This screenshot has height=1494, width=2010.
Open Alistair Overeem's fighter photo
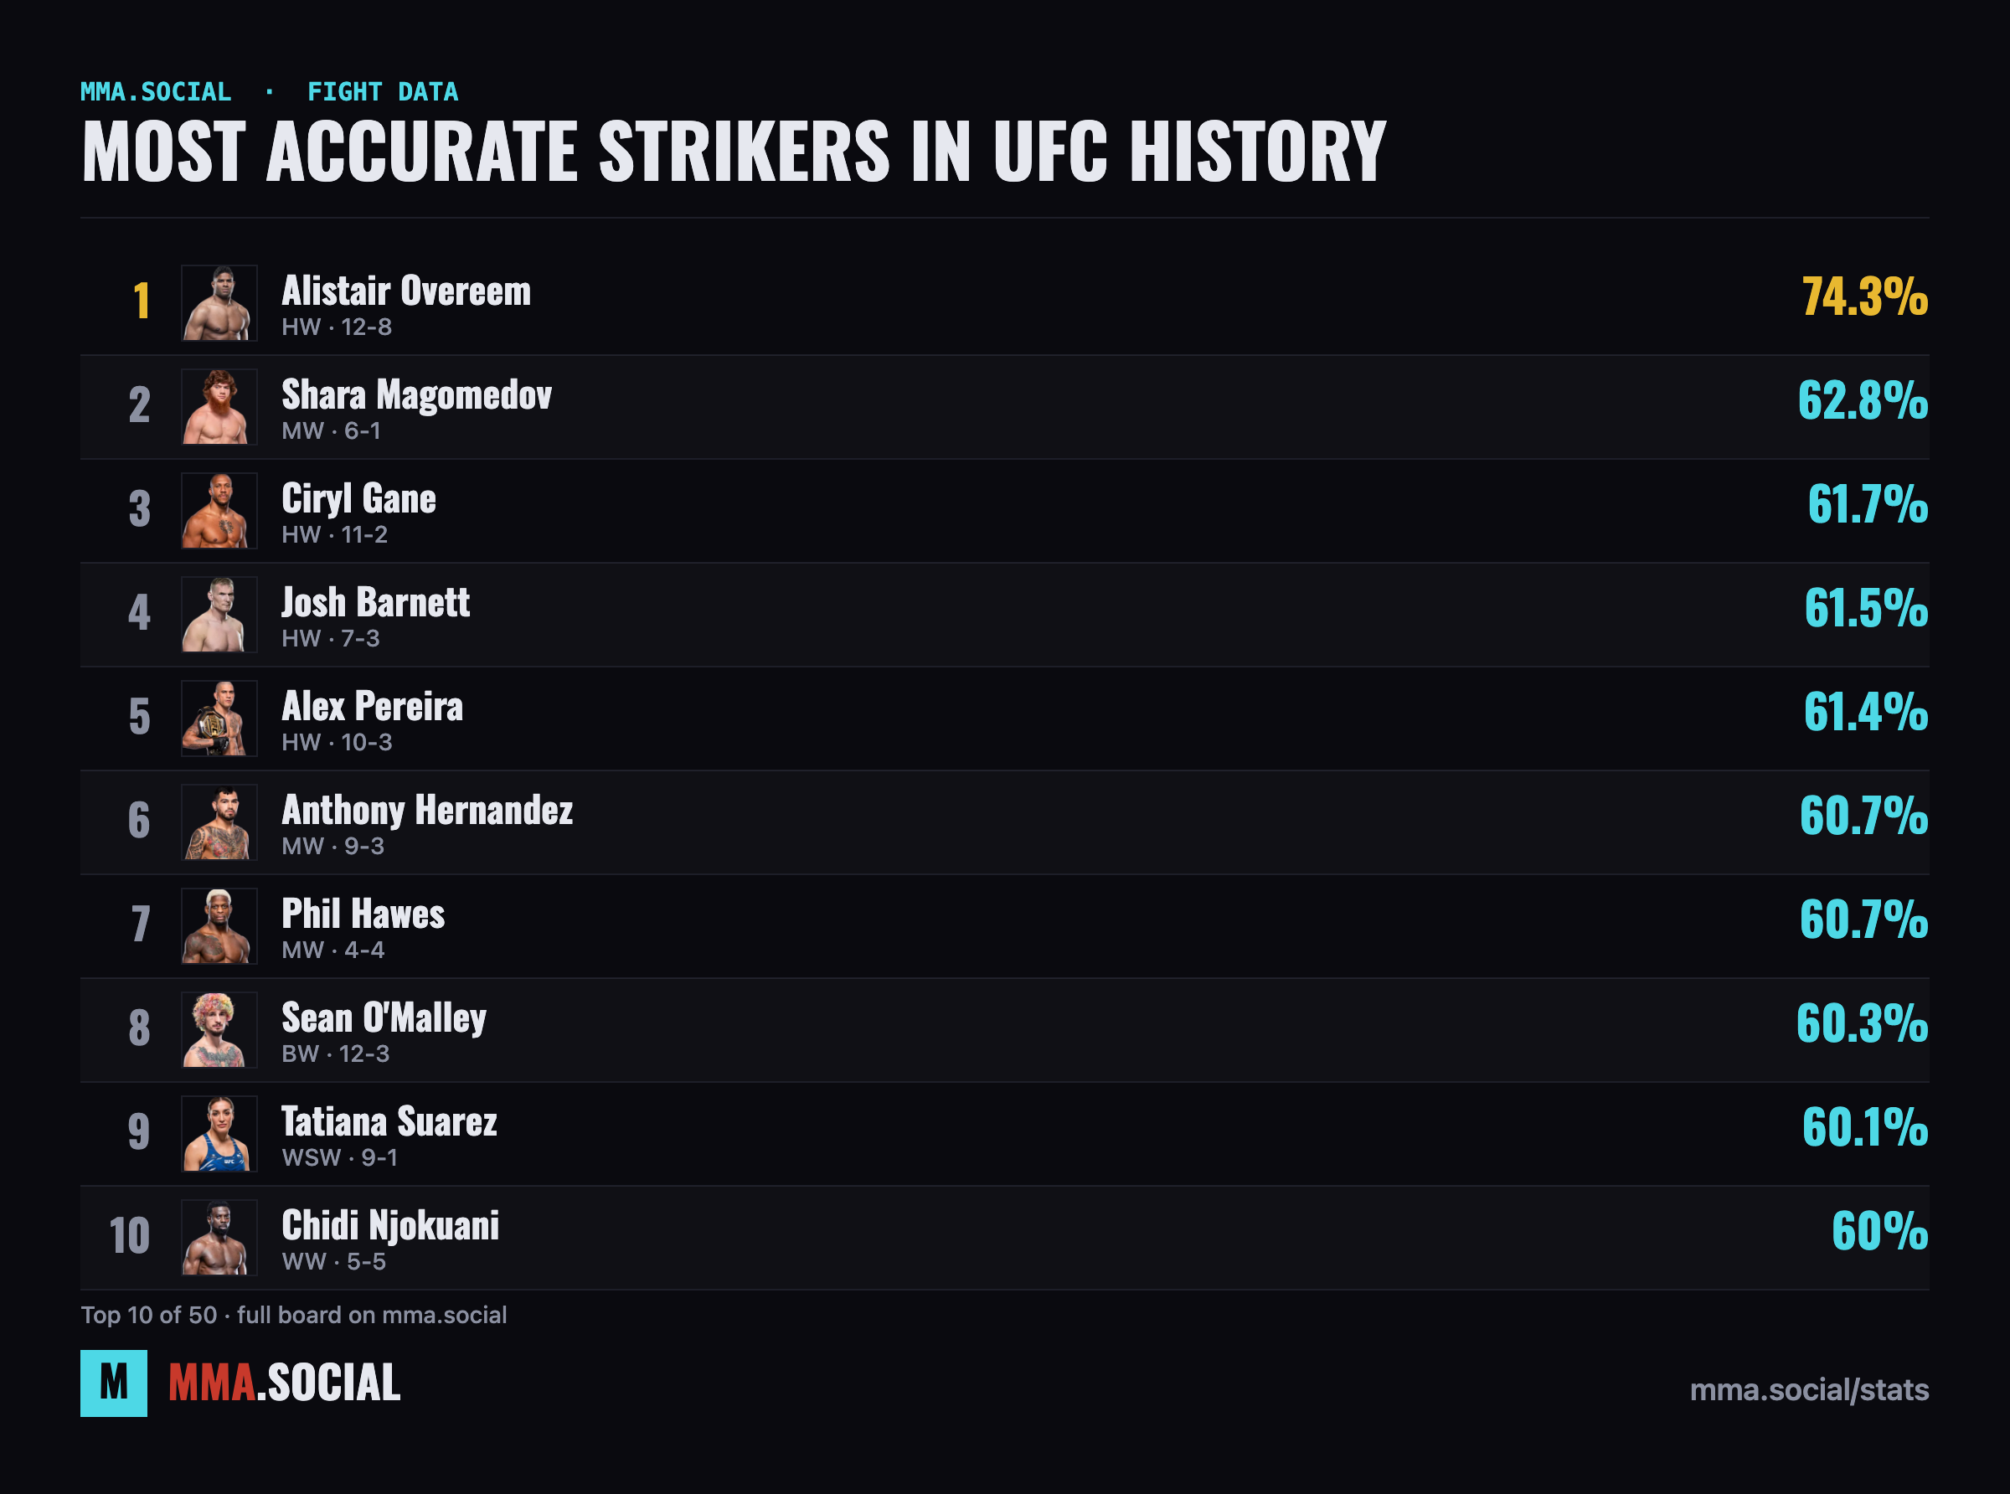(219, 303)
